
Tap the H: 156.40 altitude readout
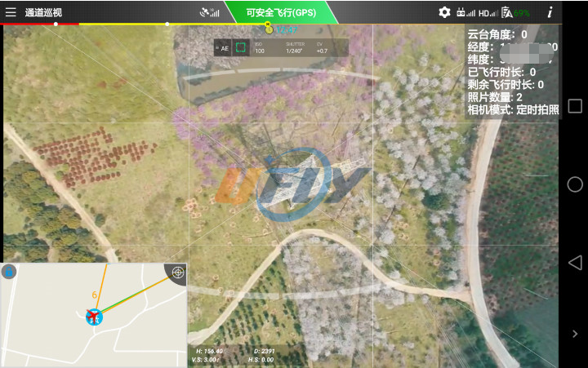point(209,351)
